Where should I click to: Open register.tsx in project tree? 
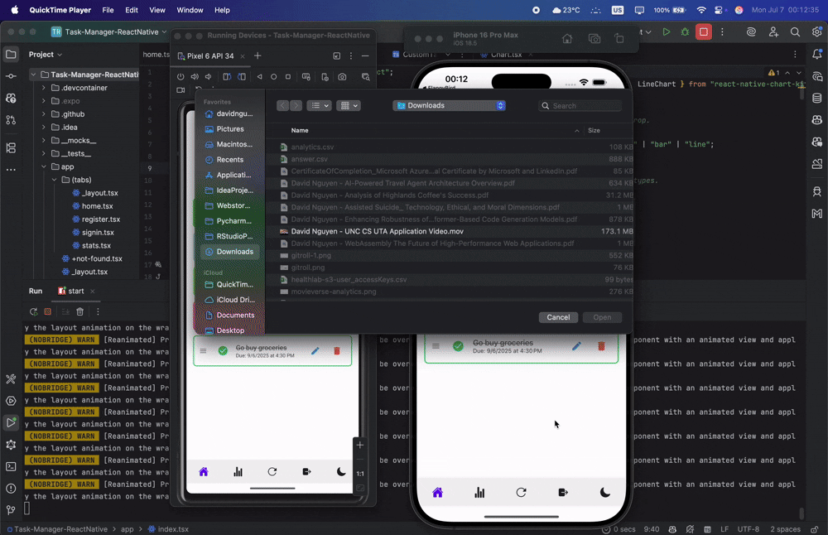click(x=101, y=219)
